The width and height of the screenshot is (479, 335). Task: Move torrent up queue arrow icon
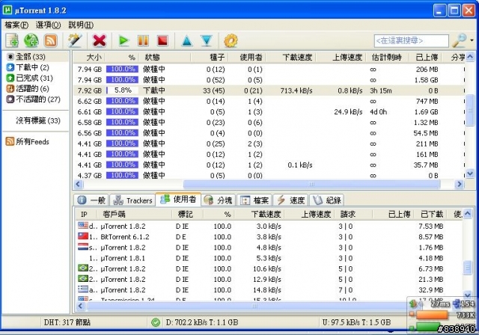tap(187, 40)
